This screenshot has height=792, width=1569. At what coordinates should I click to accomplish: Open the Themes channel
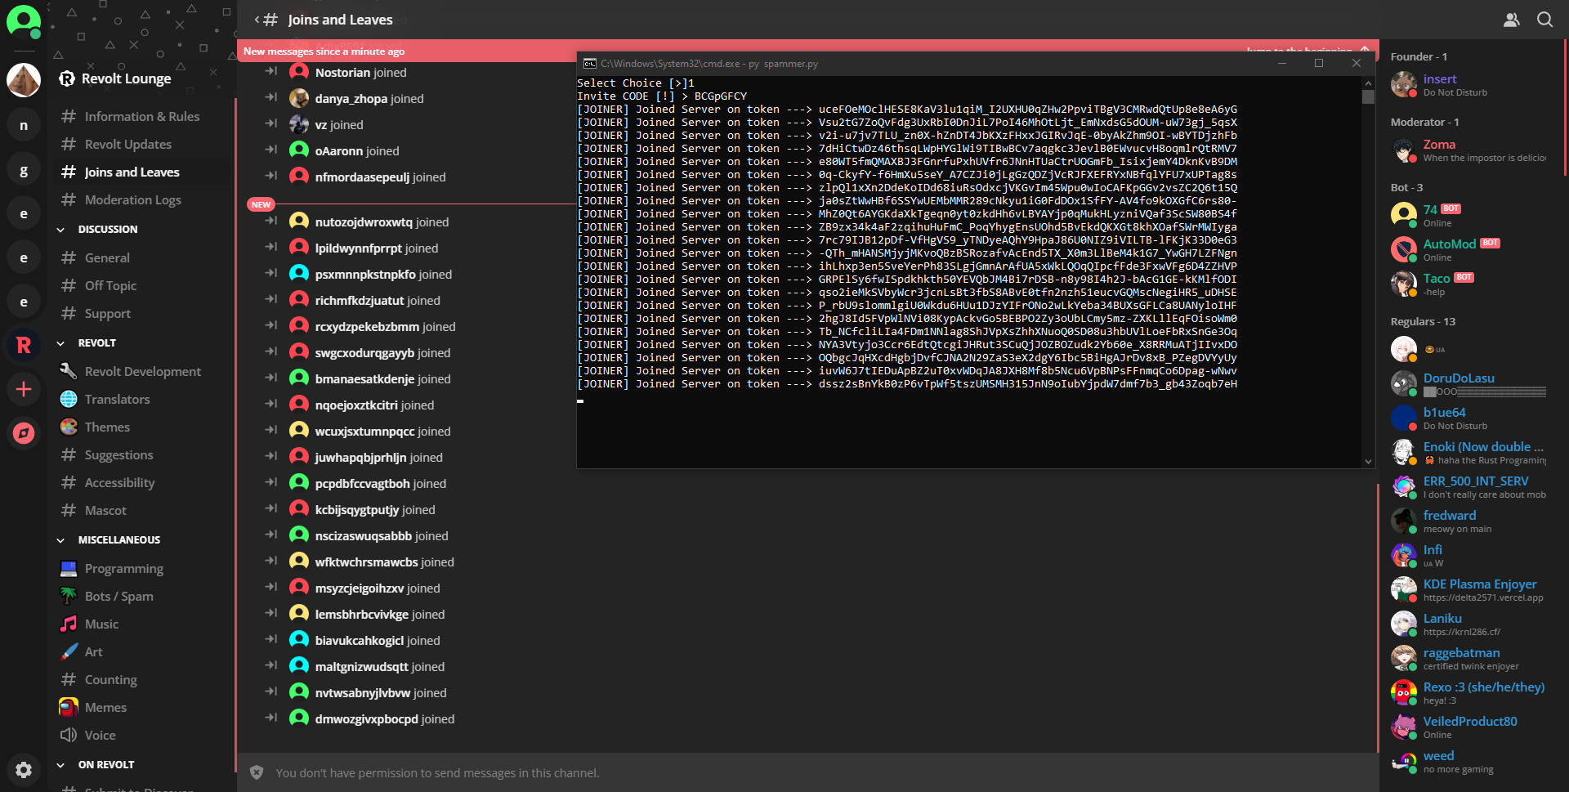(141, 427)
